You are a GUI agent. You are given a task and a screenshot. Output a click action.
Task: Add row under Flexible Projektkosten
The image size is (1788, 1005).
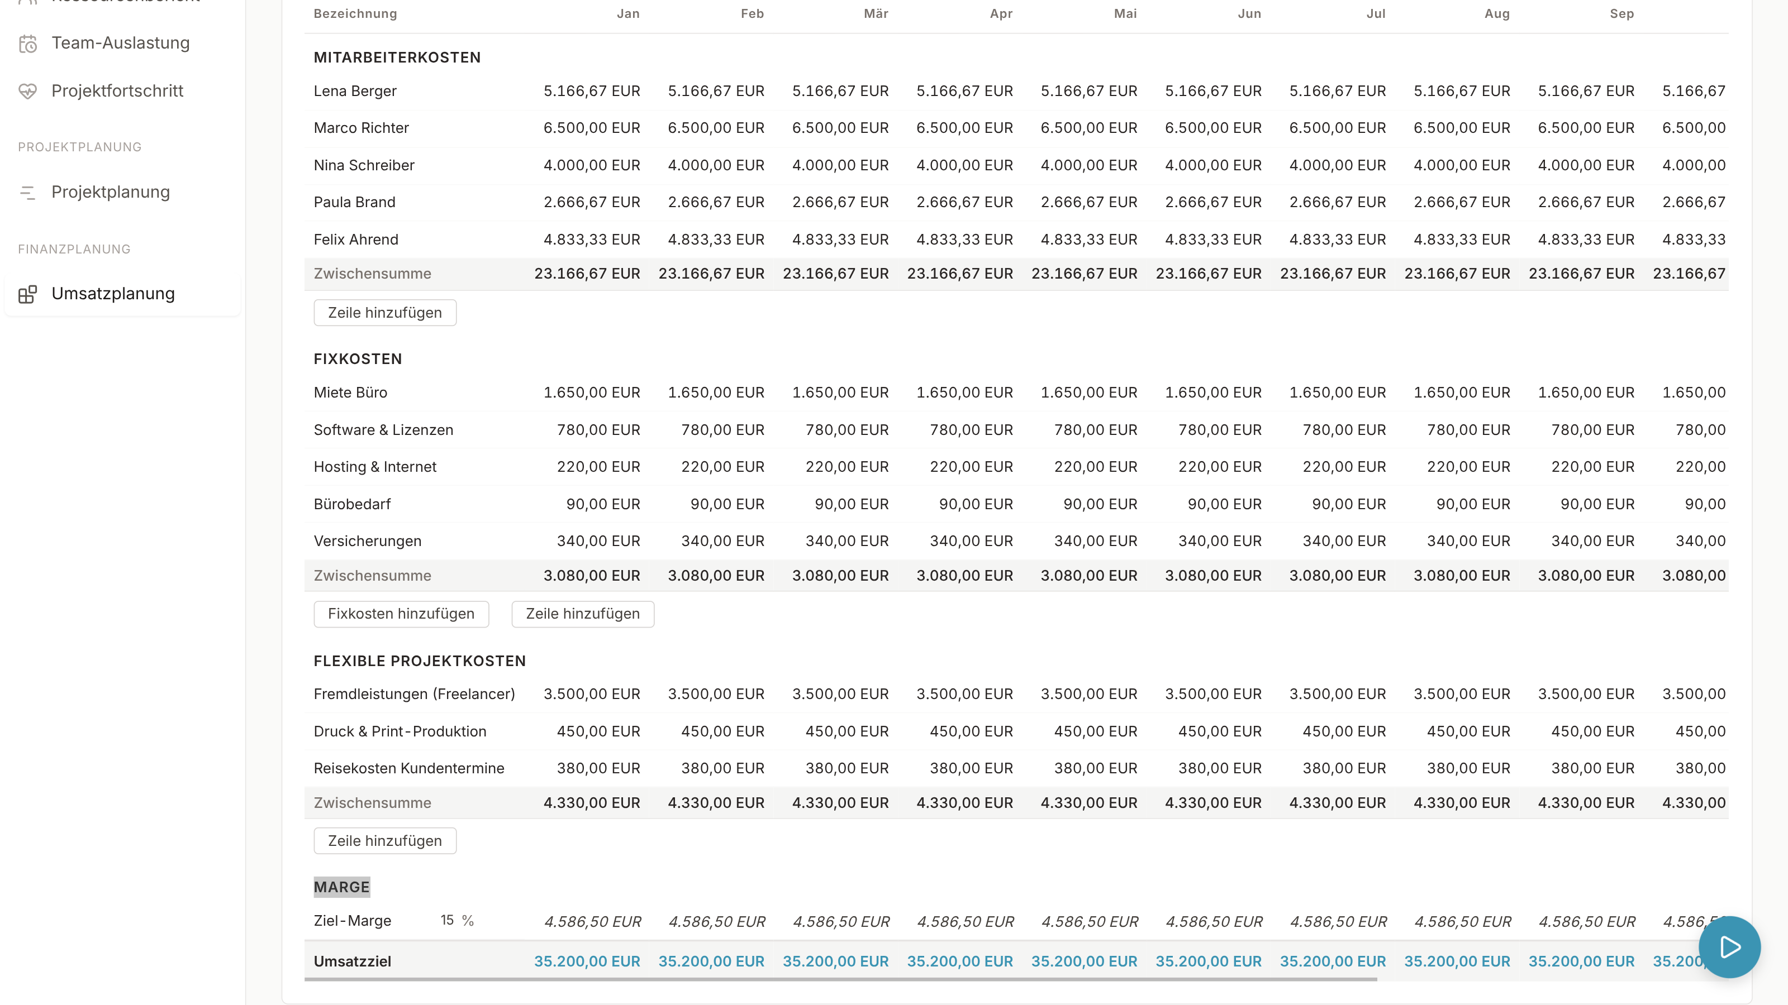[x=385, y=841]
